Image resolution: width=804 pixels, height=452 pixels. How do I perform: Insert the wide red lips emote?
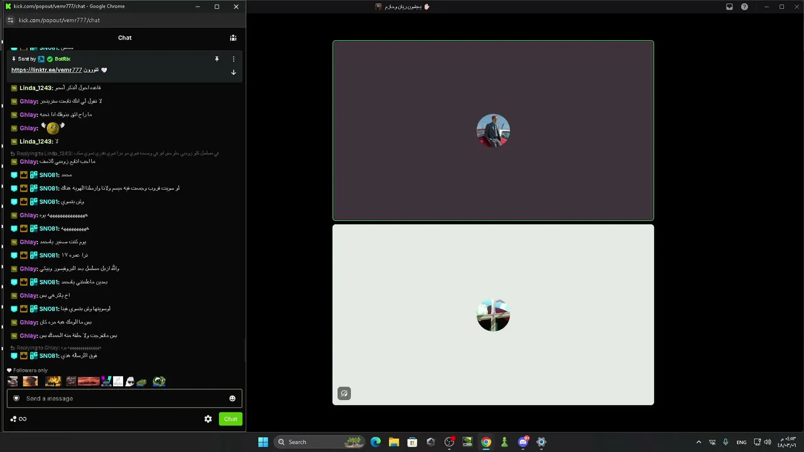[x=89, y=381]
